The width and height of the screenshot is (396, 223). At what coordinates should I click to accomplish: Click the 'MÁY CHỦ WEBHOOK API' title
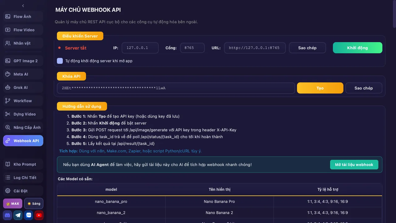(x=88, y=10)
